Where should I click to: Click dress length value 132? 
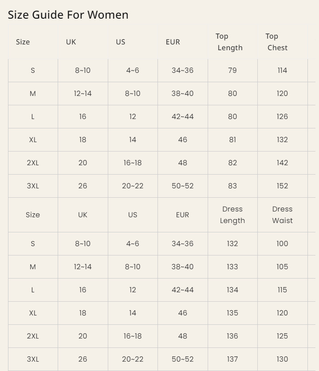tap(232, 243)
